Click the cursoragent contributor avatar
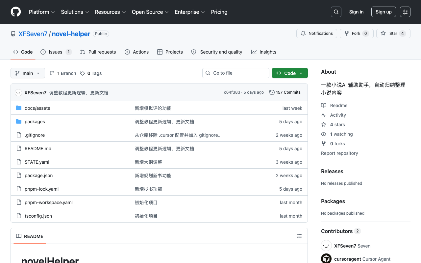 (326, 259)
